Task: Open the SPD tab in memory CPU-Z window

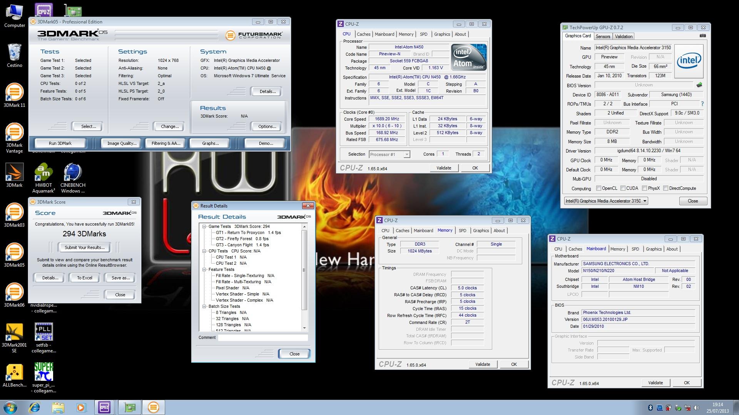Action: tap(462, 231)
